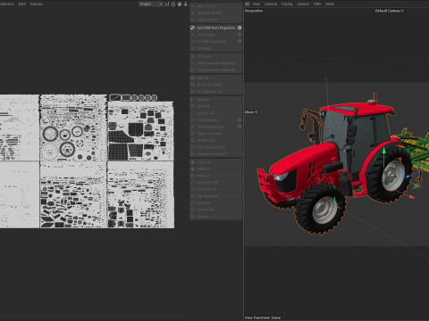This screenshot has height=321, width=429.
Task: Click the Default Camera label in viewport
Action: (387, 11)
